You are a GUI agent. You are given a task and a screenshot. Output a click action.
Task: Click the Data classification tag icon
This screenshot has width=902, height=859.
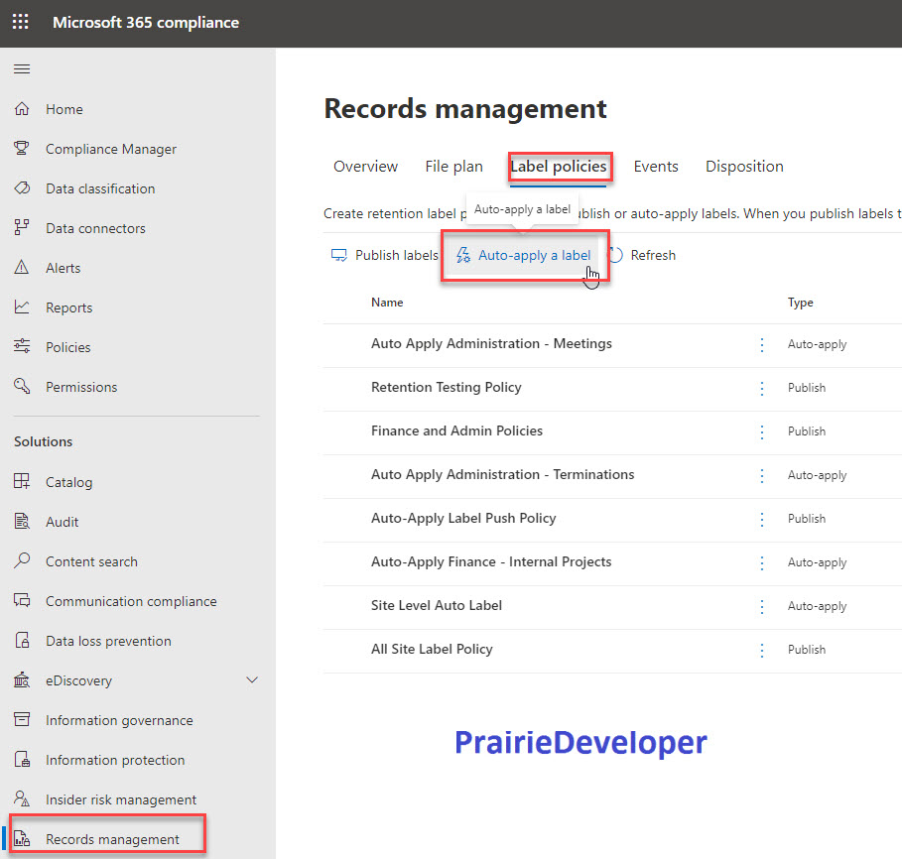click(22, 188)
